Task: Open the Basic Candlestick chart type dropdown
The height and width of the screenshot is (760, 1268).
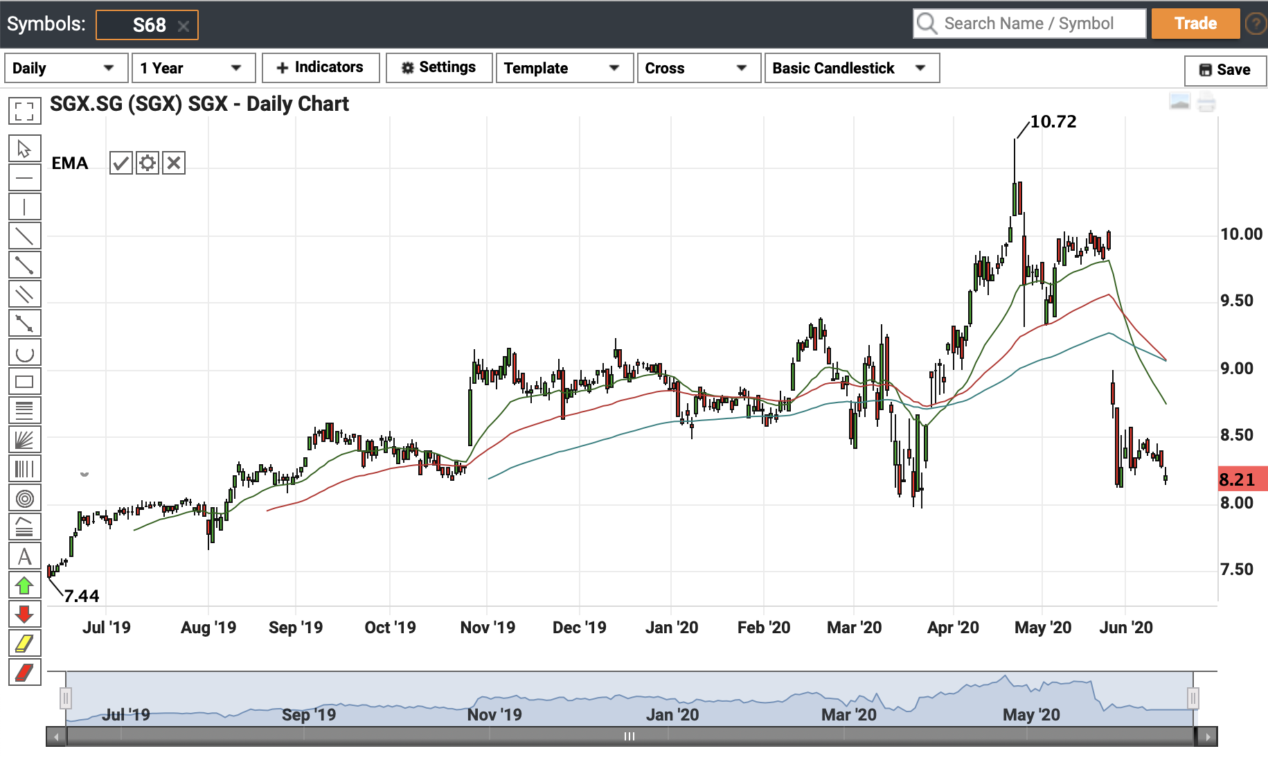Action: click(x=851, y=68)
